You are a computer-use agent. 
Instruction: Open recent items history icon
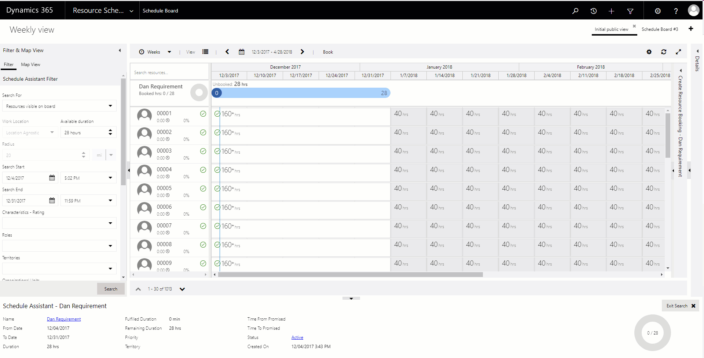(594, 11)
